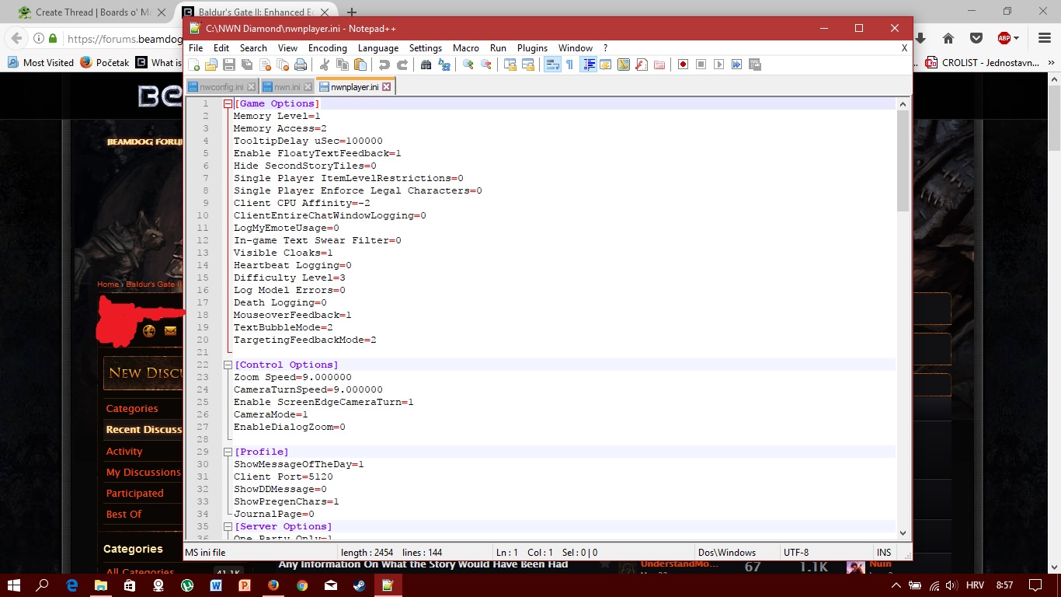
Task: Click the Zoom In magnifier icon
Action: pos(468,65)
